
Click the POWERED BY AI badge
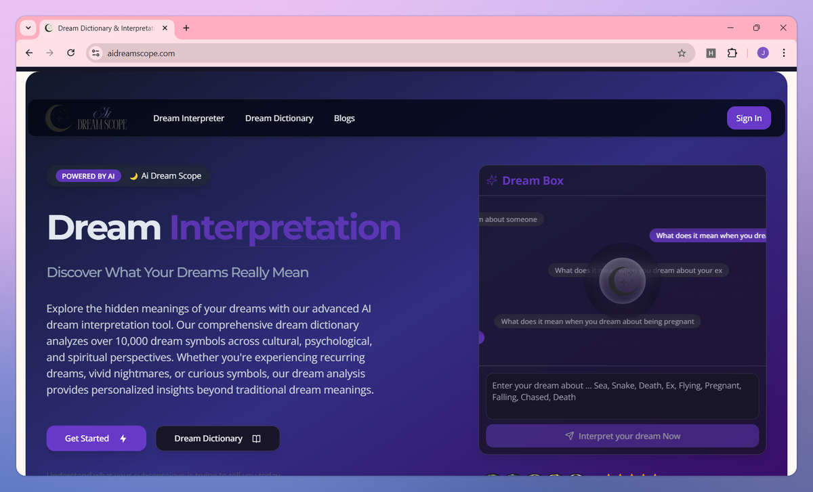click(x=88, y=176)
